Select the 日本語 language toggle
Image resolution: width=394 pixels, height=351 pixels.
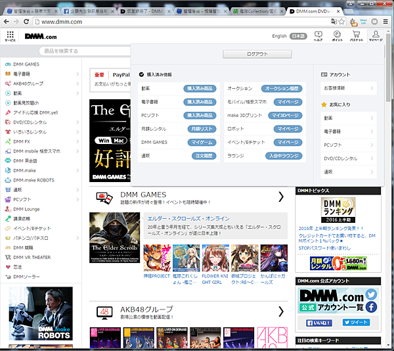(x=298, y=36)
